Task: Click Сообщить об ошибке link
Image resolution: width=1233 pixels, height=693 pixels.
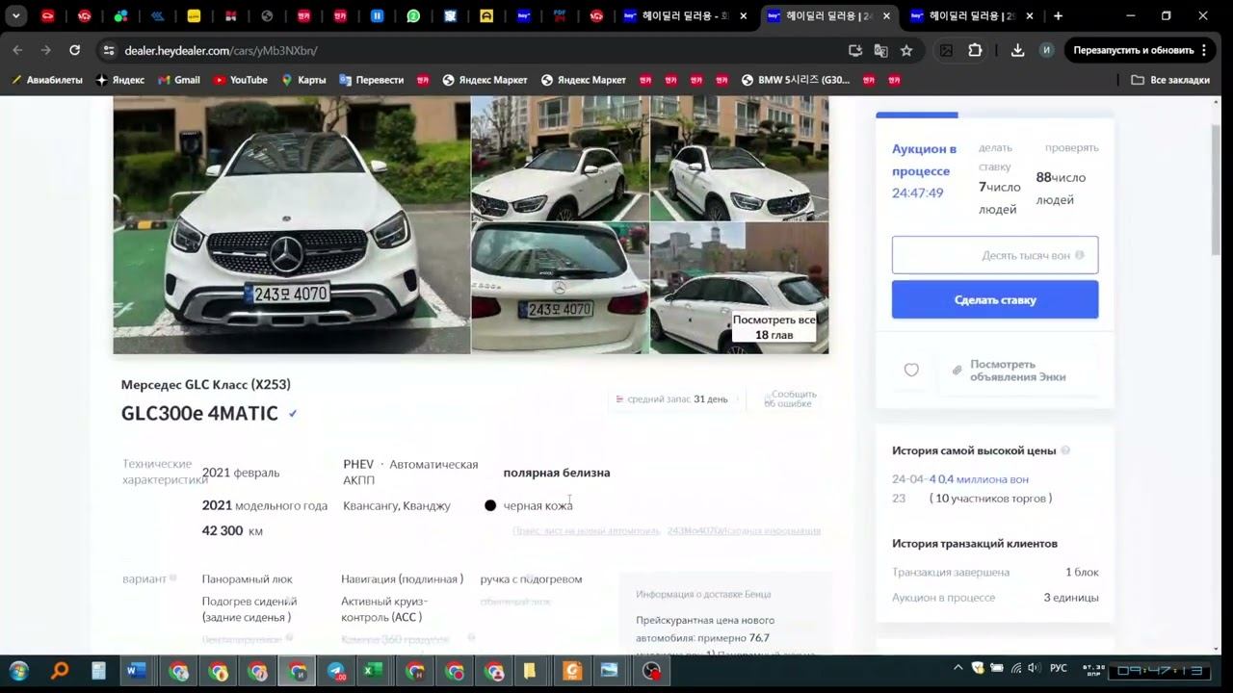Action: click(791, 398)
